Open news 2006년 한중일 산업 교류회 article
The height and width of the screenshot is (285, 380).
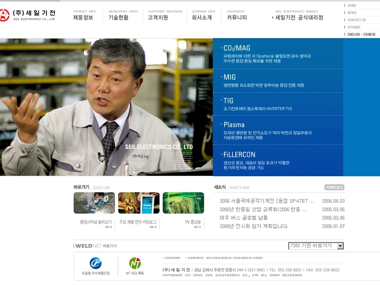coord(263,209)
